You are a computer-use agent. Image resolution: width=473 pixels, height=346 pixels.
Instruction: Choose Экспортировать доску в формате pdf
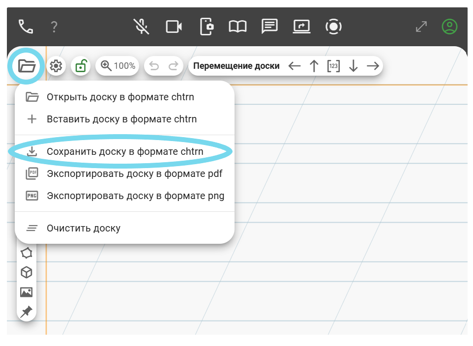click(x=134, y=173)
